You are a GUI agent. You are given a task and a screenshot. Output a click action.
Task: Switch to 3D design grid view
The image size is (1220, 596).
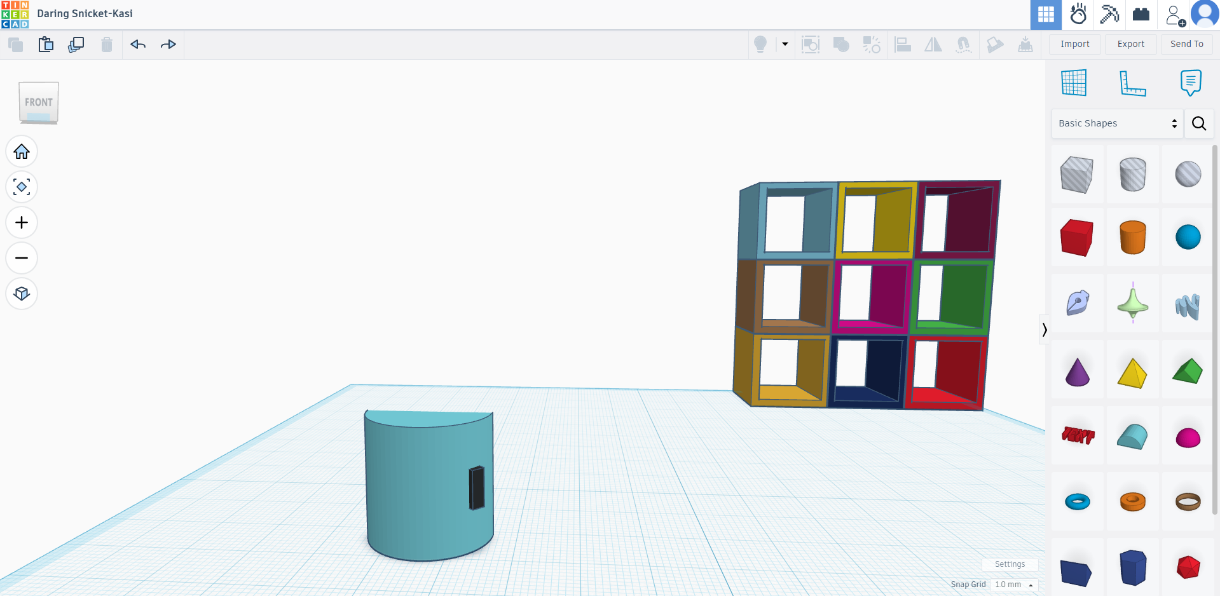tap(1046, 15)
